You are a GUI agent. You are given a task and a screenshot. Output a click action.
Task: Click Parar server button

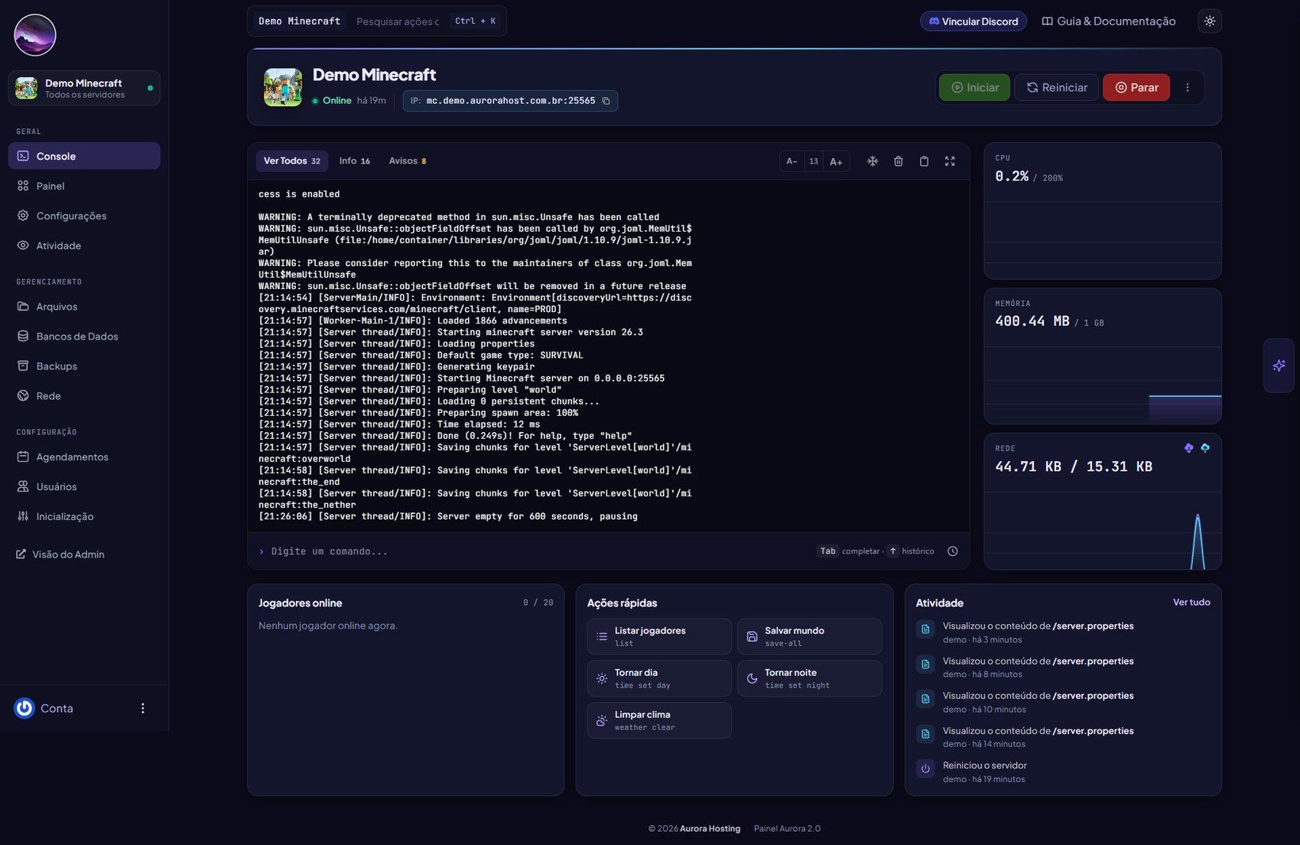[x=1136, y=88]
